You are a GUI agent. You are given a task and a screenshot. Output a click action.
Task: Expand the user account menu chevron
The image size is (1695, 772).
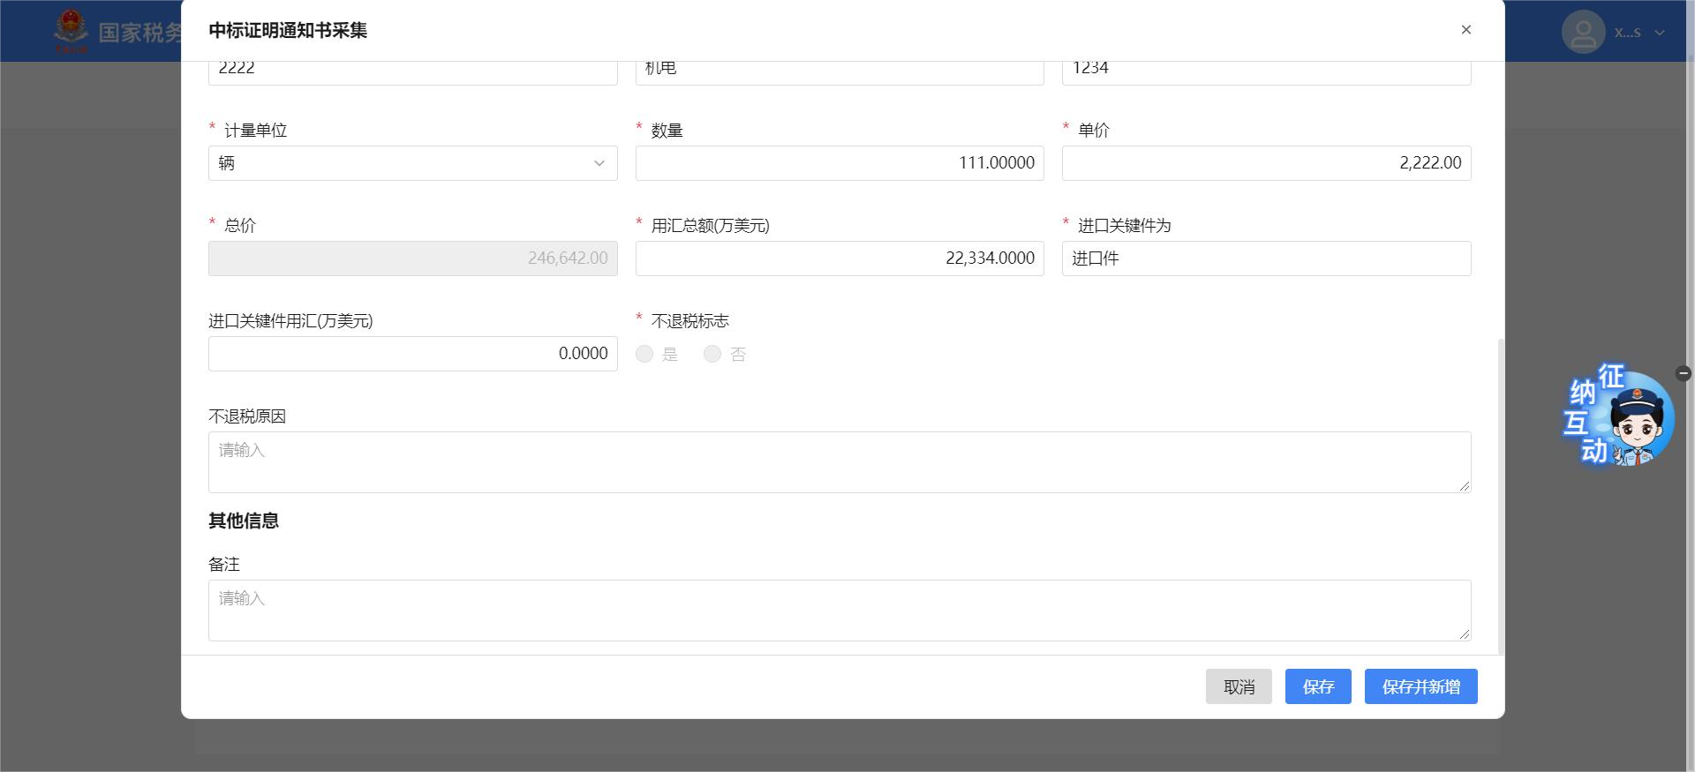1660,33
